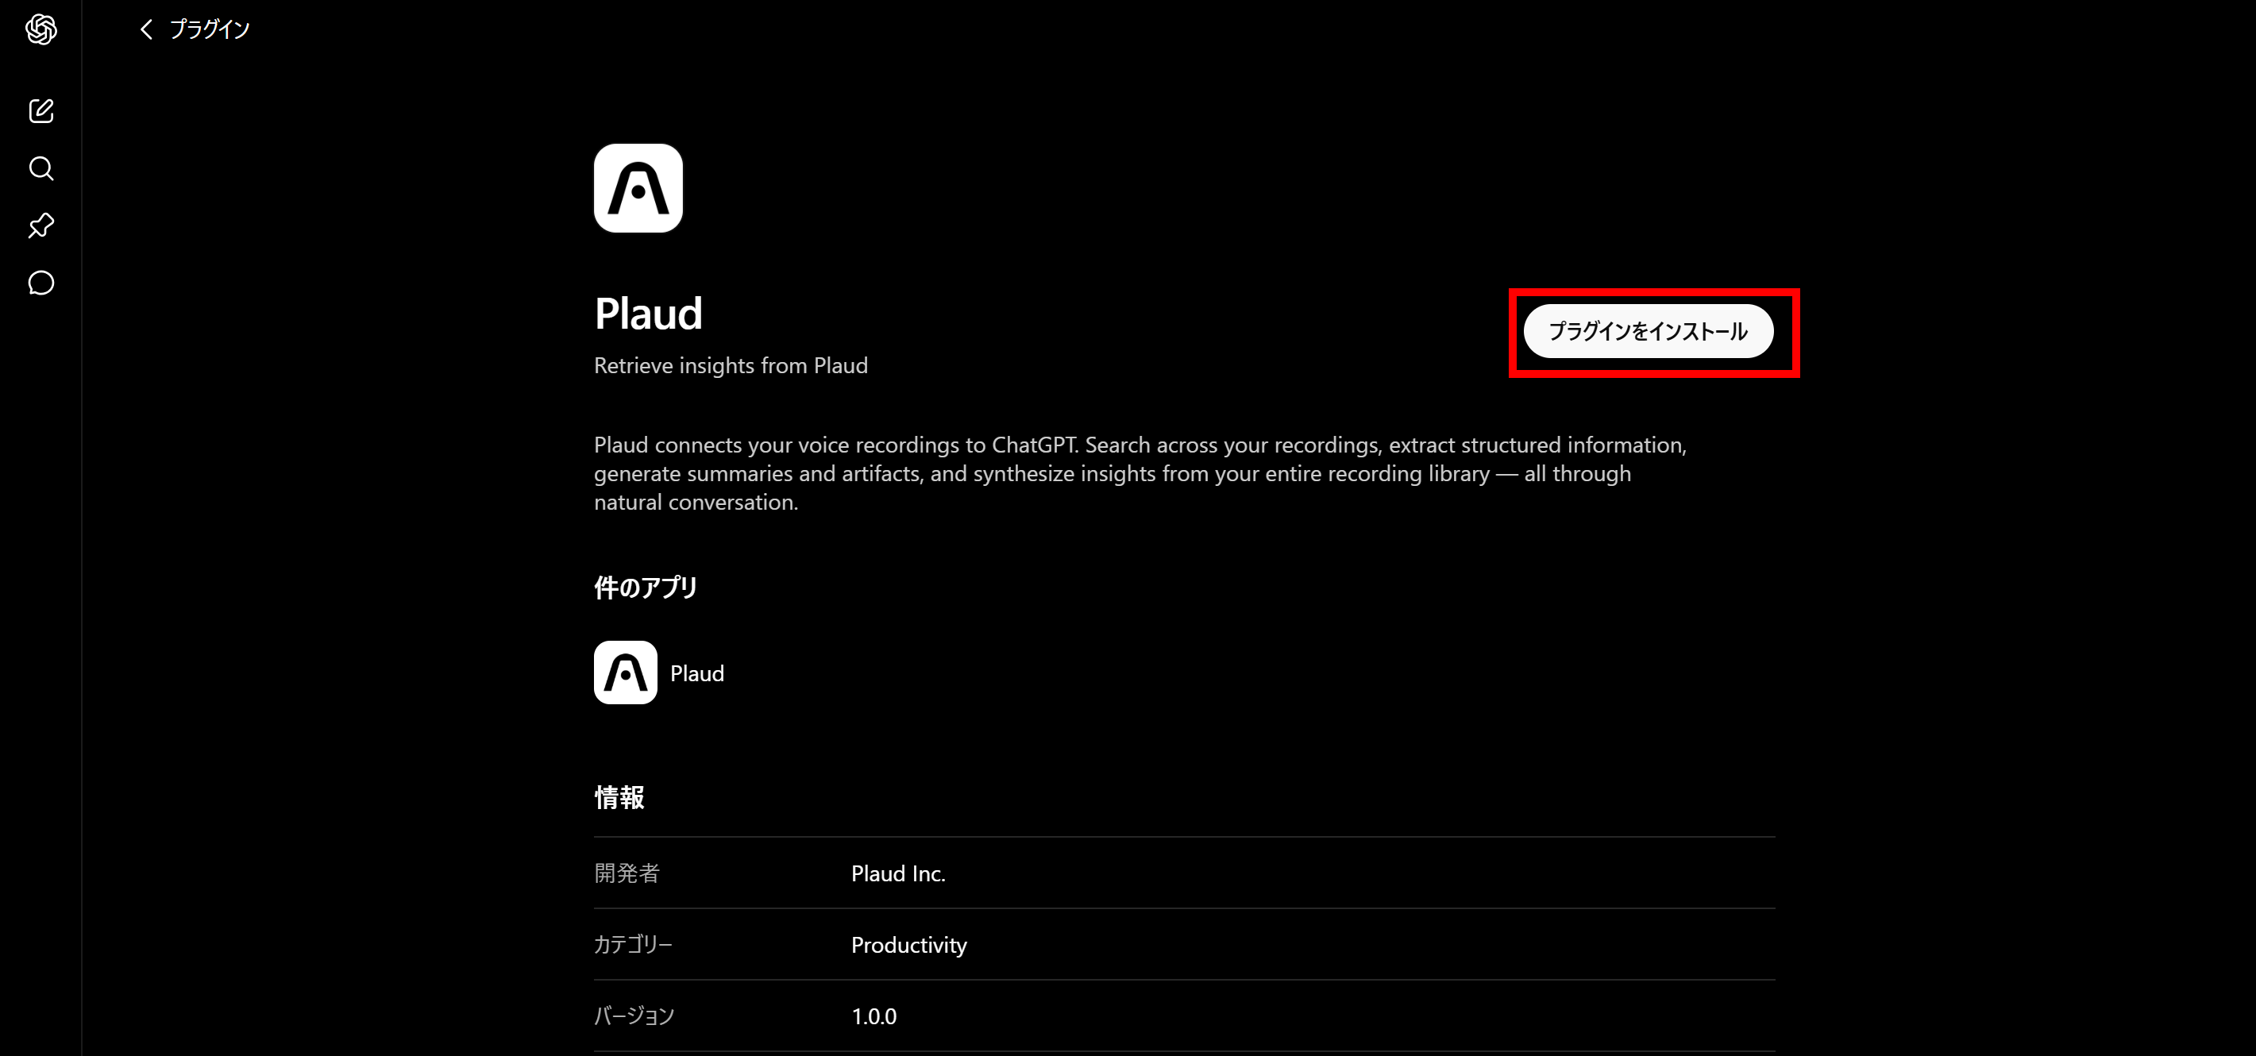Click the Plaud Inc. developer value
This screenshot has width=2256, height=1056.
pyautogui.click(x=897, y=873)
